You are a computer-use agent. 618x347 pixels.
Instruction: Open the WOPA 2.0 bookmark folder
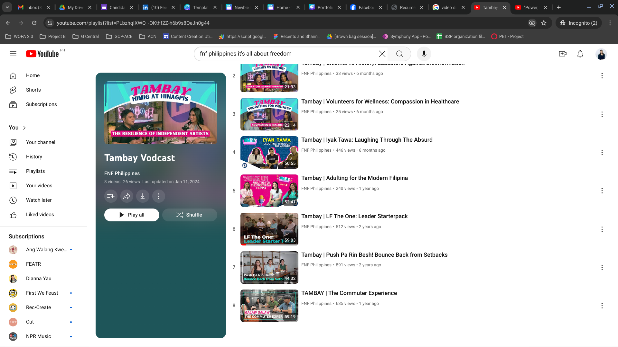pos(19,37)
